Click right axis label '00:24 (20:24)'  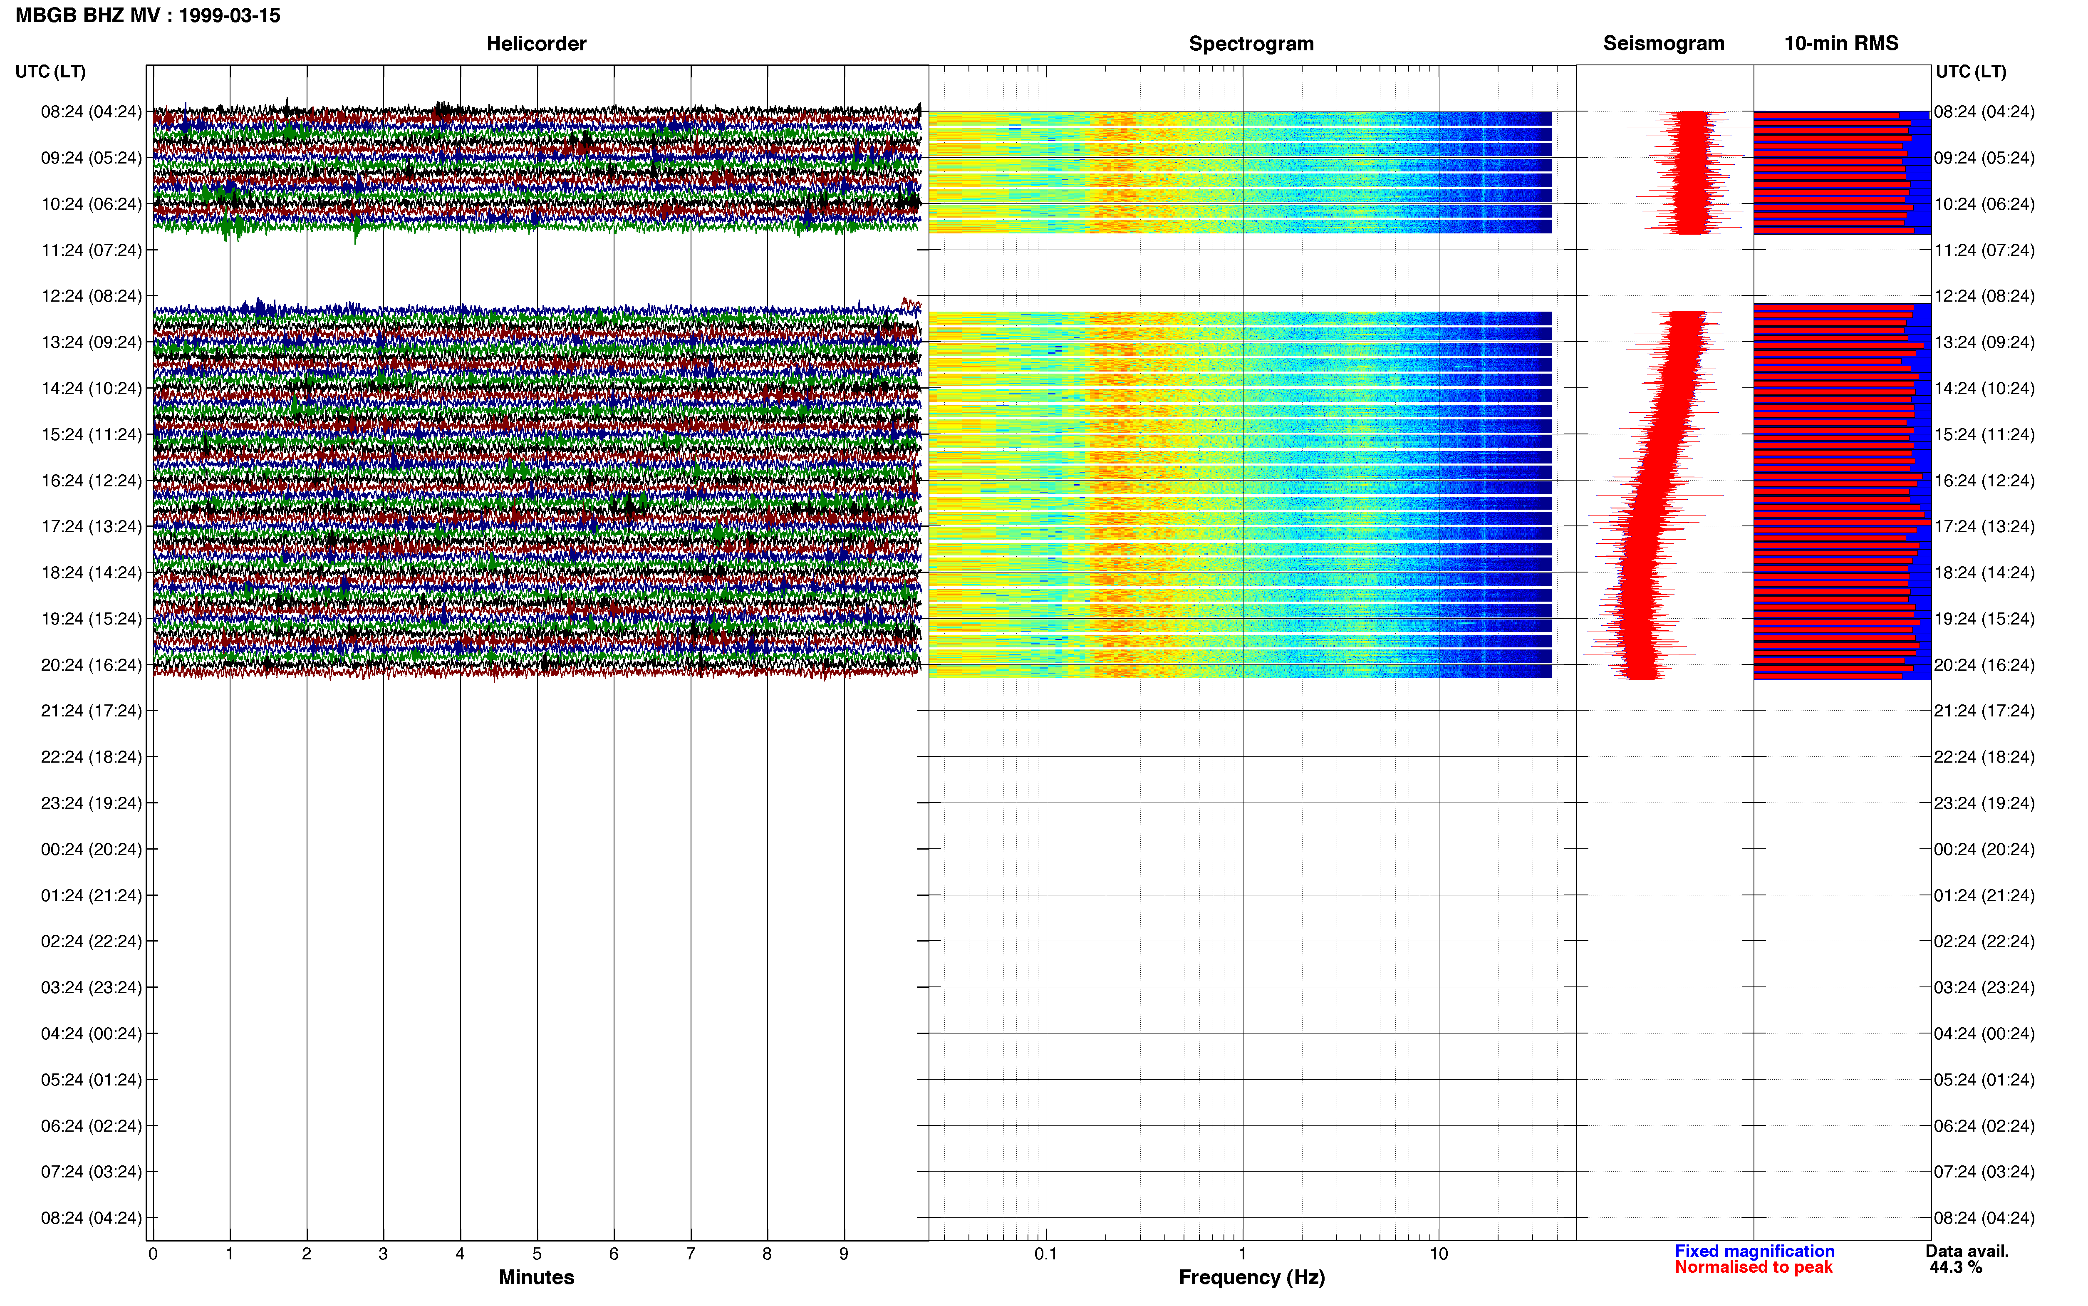(x=1984, y=849)
